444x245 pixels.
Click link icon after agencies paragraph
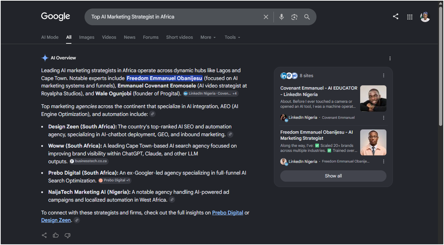click(x=152, y=114)
